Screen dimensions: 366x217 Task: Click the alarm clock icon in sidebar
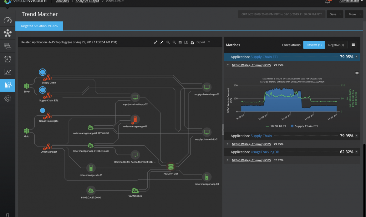[x=8, y=59]
